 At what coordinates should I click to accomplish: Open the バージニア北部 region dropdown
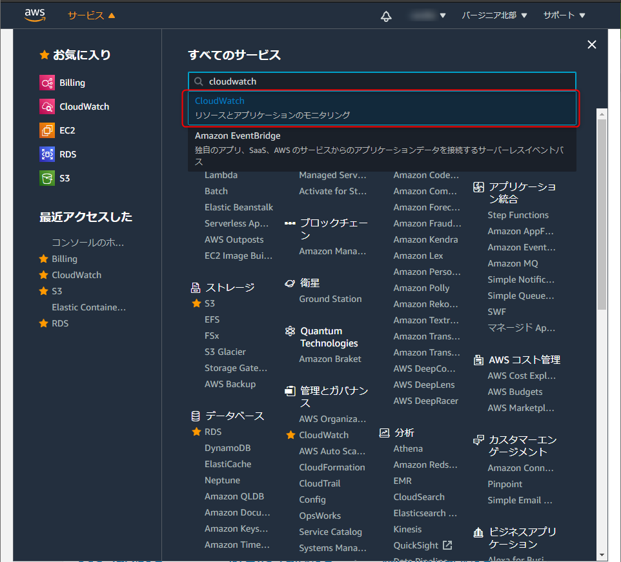(x=494, y=15)
